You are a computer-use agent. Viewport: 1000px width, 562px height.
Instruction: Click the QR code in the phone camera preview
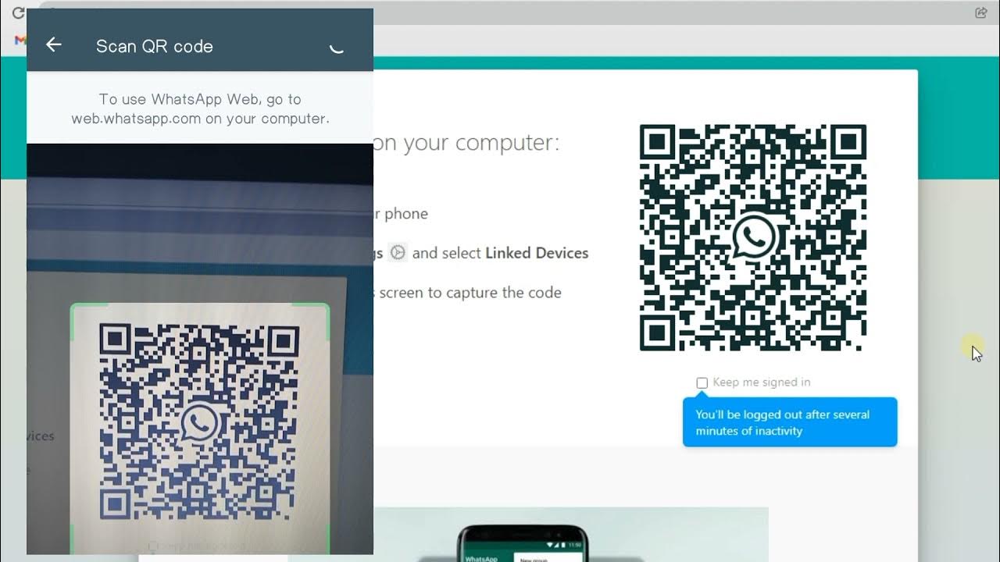coord(200,421)
